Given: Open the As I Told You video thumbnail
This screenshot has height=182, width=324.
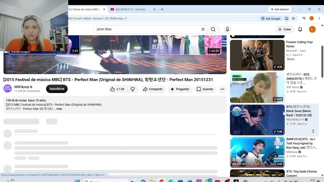Looking at the screenshot, I should click(257, 152).
